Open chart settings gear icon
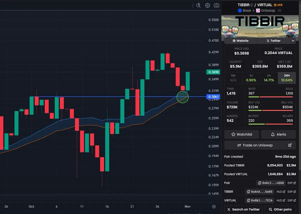Viewport: 301px width, 214px height. (x=207, y=5)
